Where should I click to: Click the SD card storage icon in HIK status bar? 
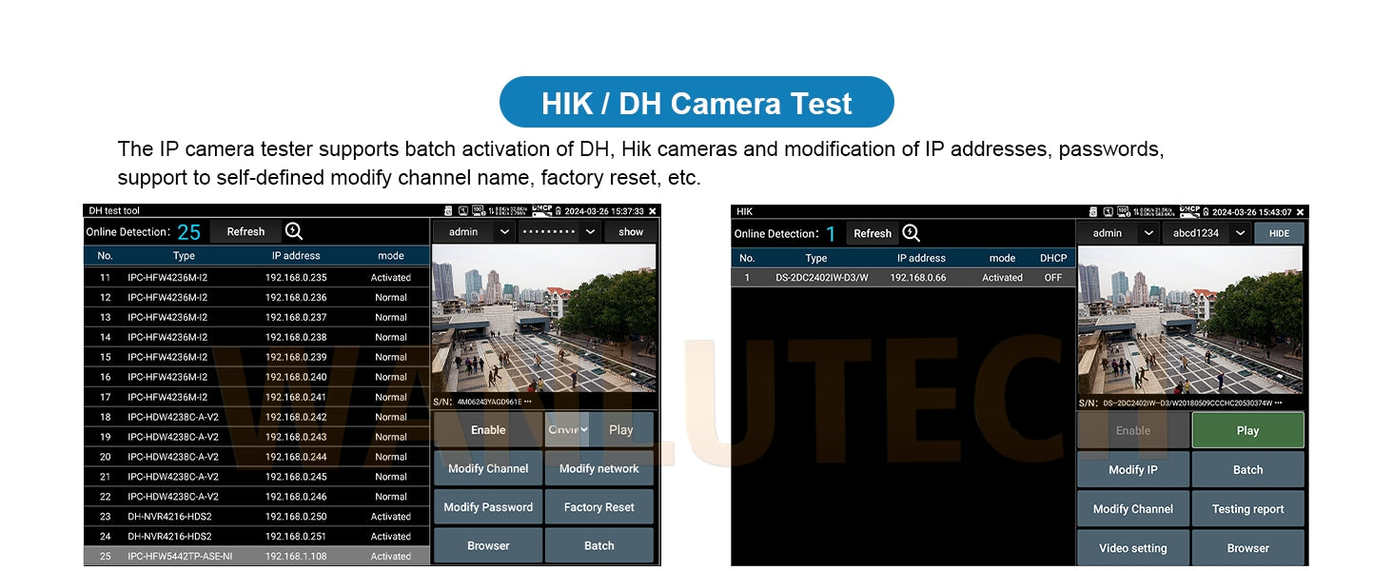point(1094,211)
